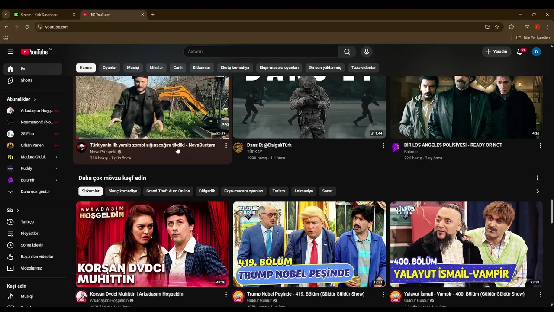Open Chrome three-dot menu

click(548, 27)
